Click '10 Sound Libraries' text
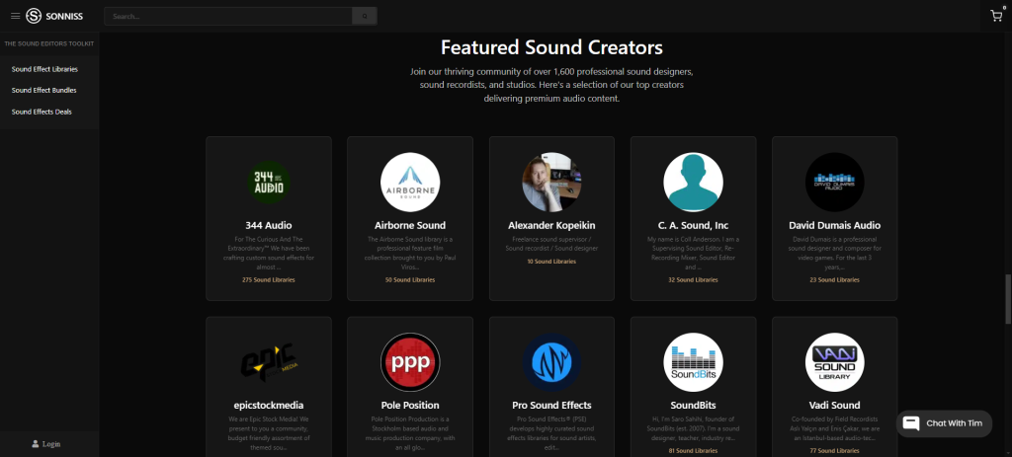This screenshot has height=457, width=1012. (551, 262)
